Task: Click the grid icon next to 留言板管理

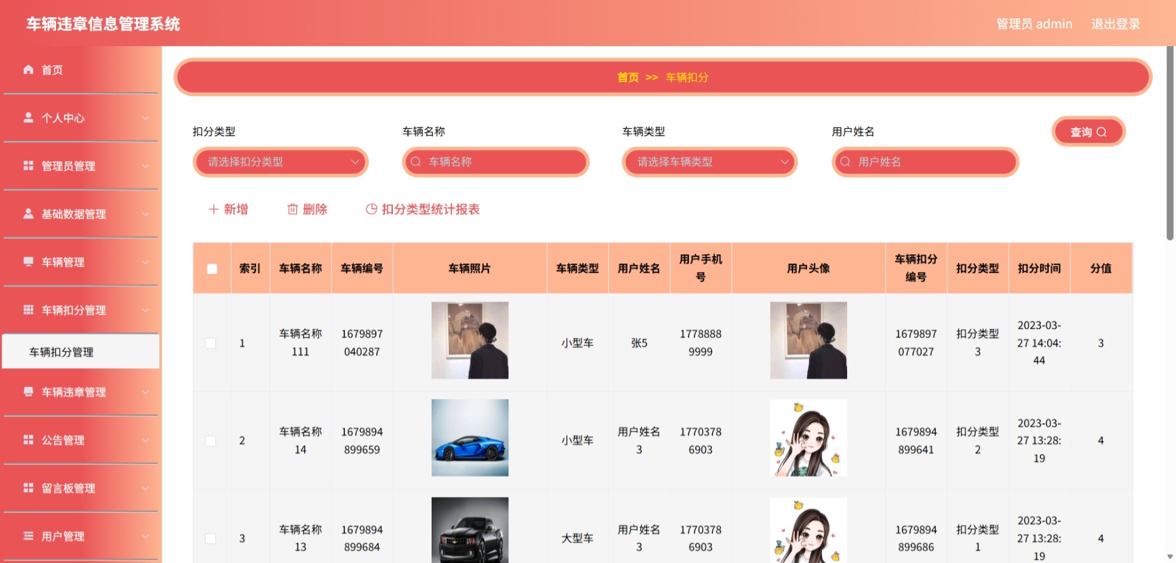Action: [28, 488]
